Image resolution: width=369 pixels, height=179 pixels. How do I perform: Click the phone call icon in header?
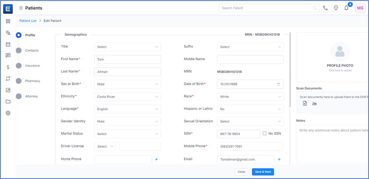(x=325, y=8)
